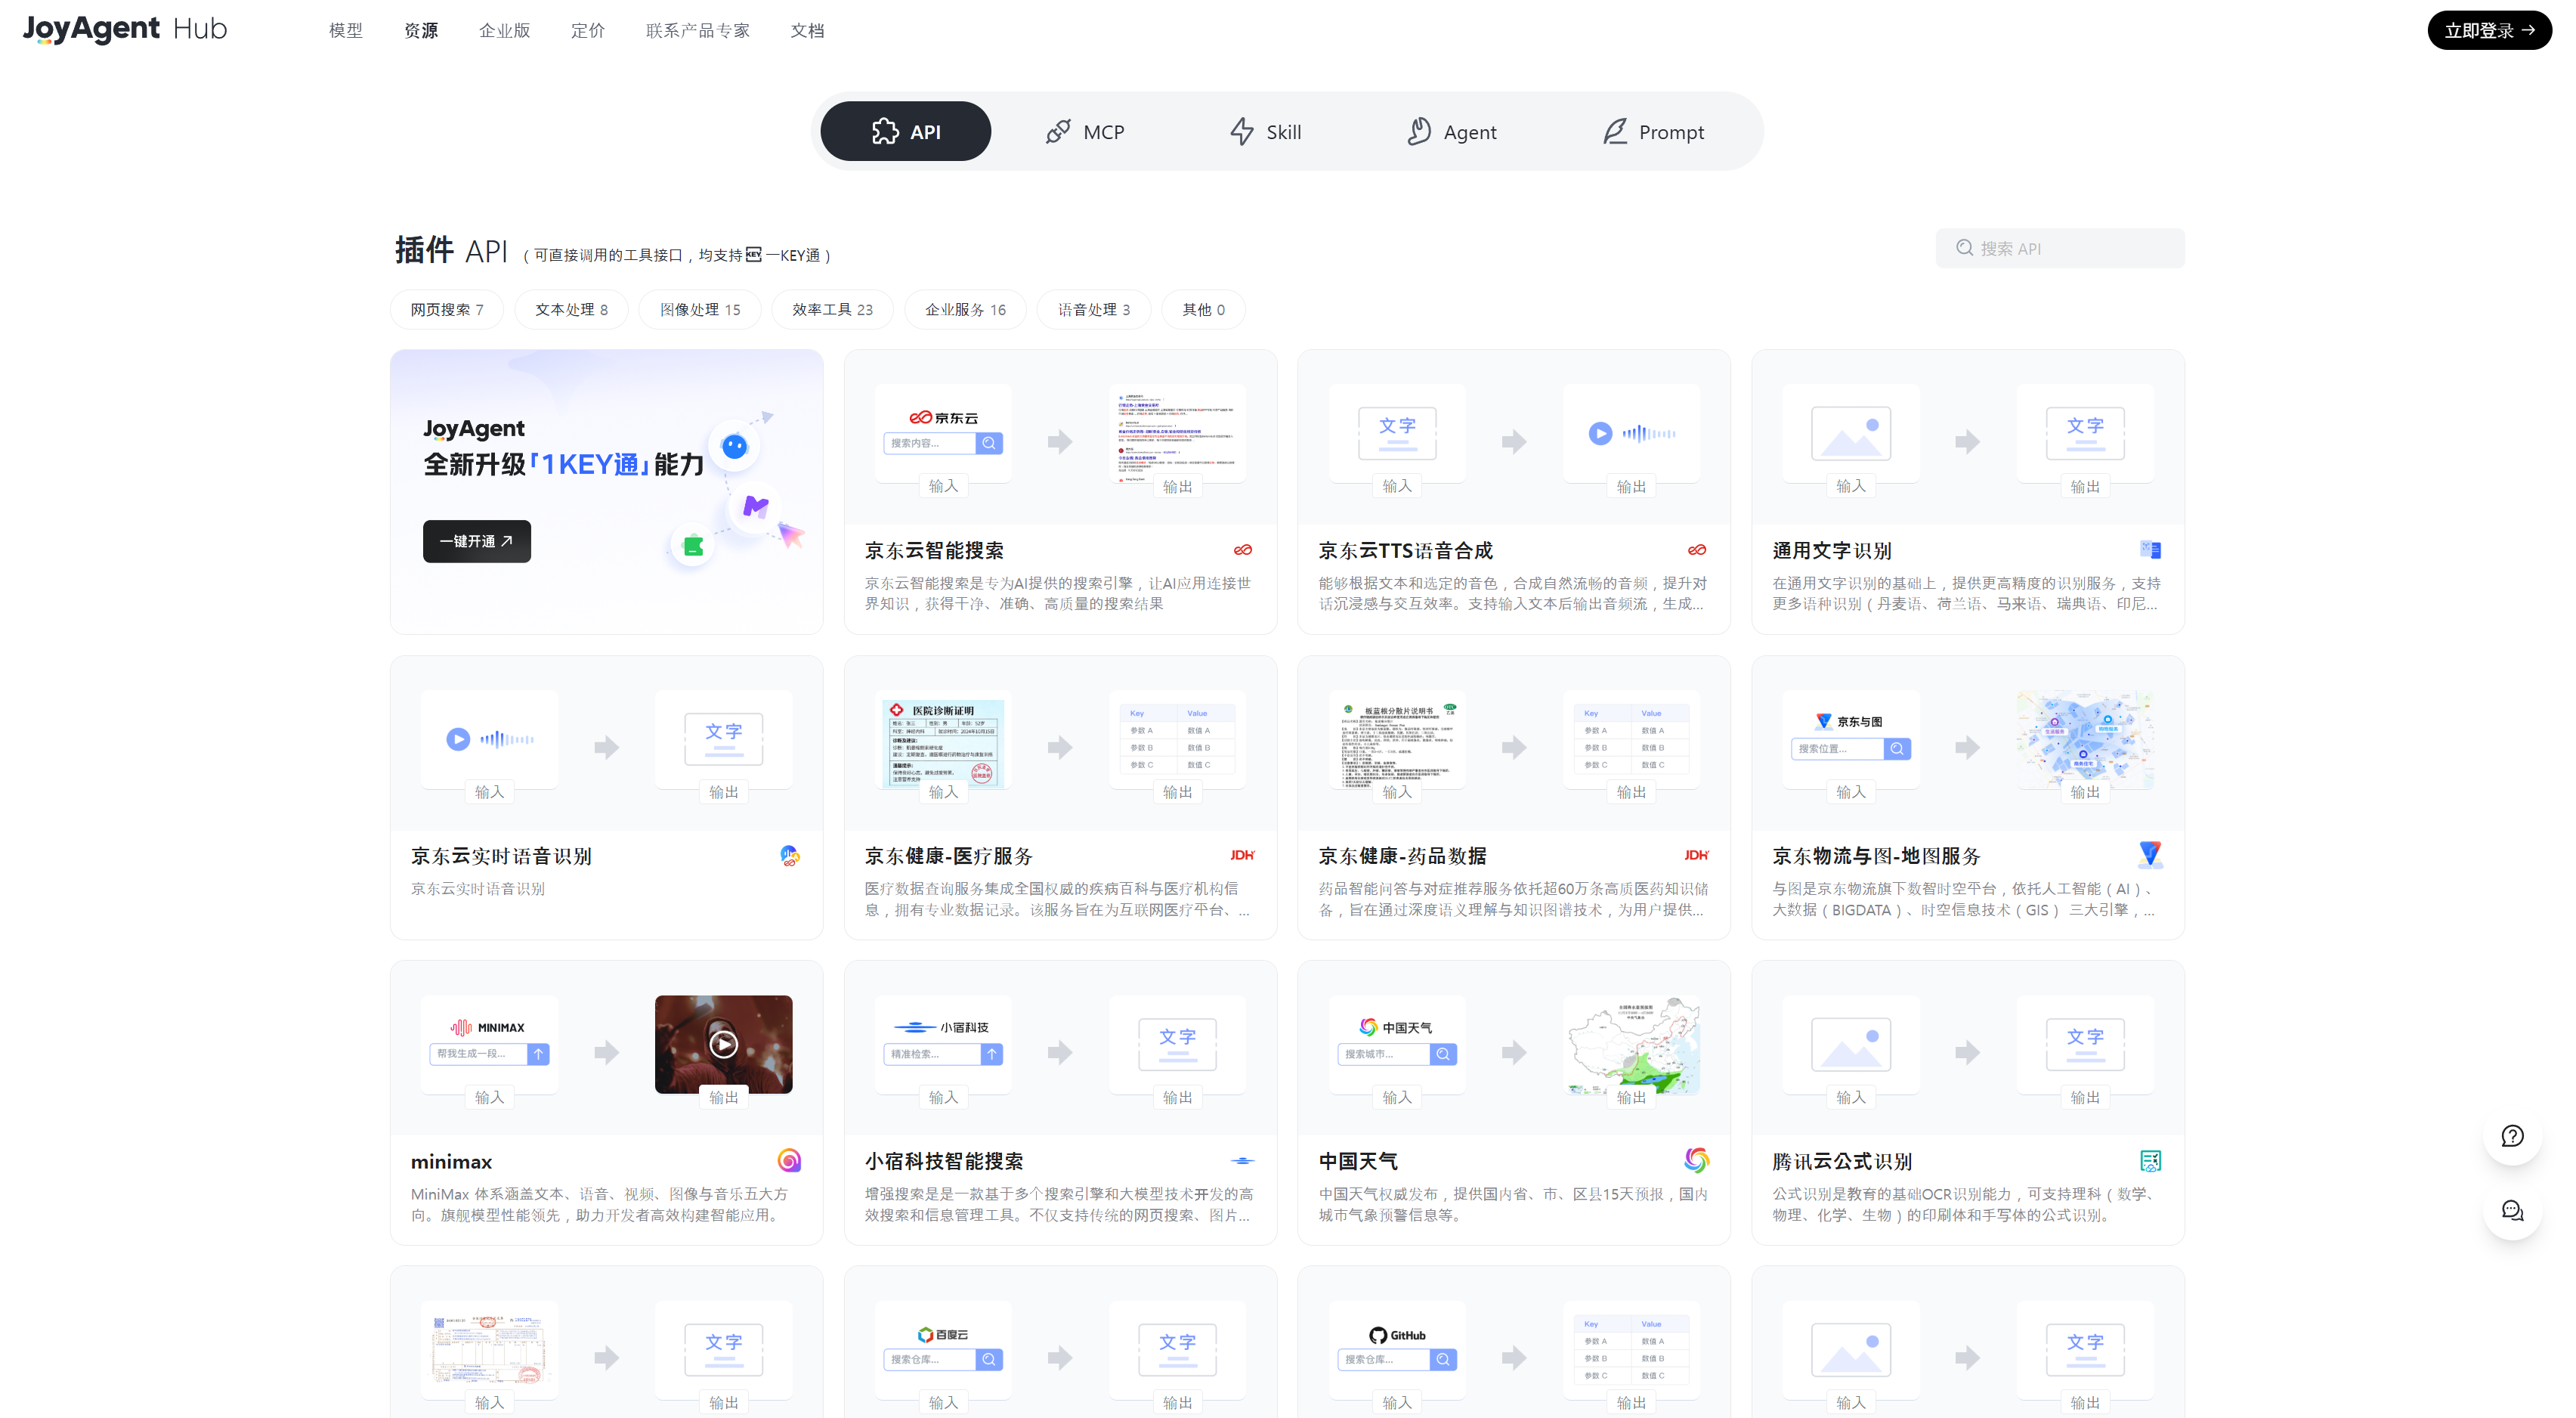Open the 京东云智能搜索 card title
Image resolution: width=2576 pixels, height=1418 pixels.
tap(934, 551)
